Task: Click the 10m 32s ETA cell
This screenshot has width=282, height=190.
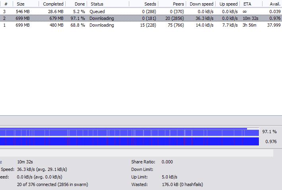Action: [250, 18]
